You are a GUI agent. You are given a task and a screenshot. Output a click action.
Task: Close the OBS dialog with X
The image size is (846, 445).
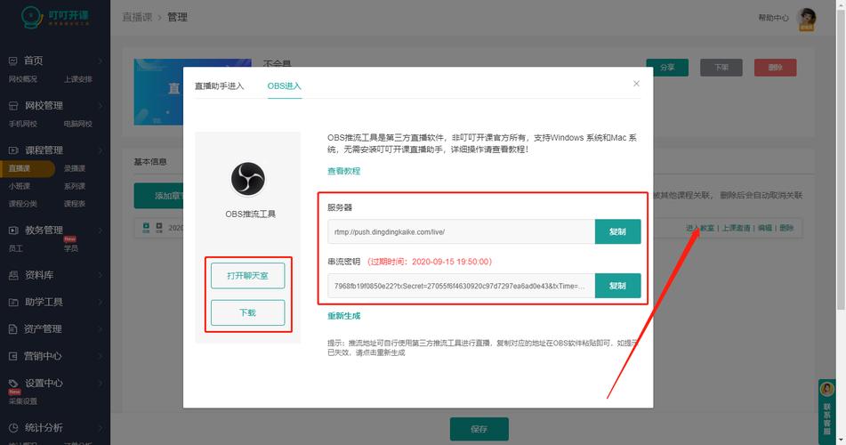coord(636,84)
